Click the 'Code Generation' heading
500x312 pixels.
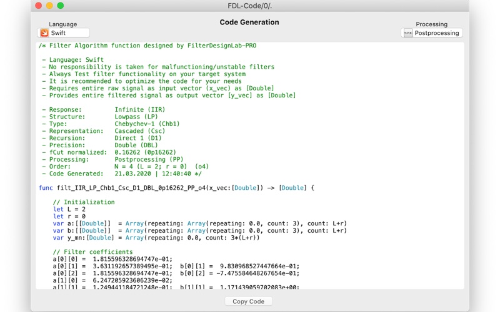[x=249, y=22]
